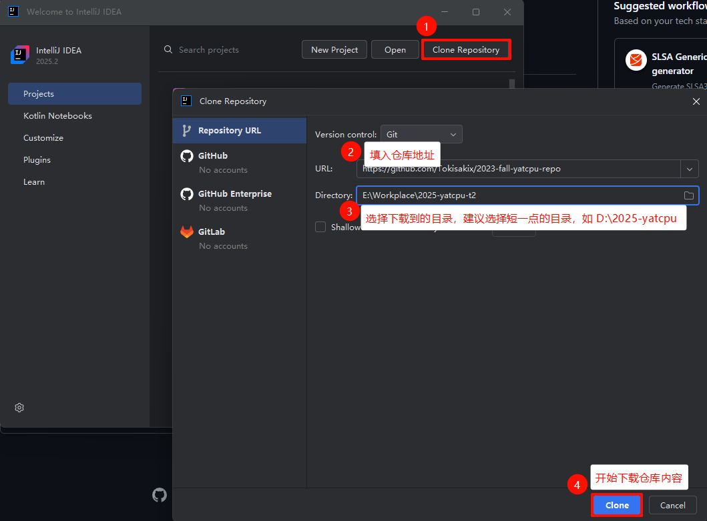Open the Projects tab in sidebar
This screenshot has height=521, width=707.
75,94
